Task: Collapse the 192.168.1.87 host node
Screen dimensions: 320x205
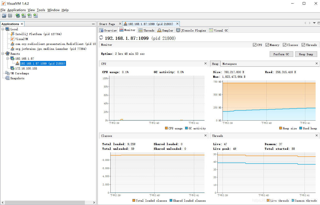Action: pyautogui.click(x=8, y=59)
